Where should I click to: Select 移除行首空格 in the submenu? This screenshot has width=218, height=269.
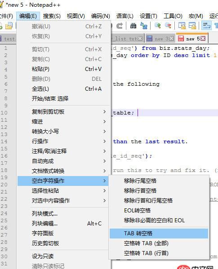point(159,191)
